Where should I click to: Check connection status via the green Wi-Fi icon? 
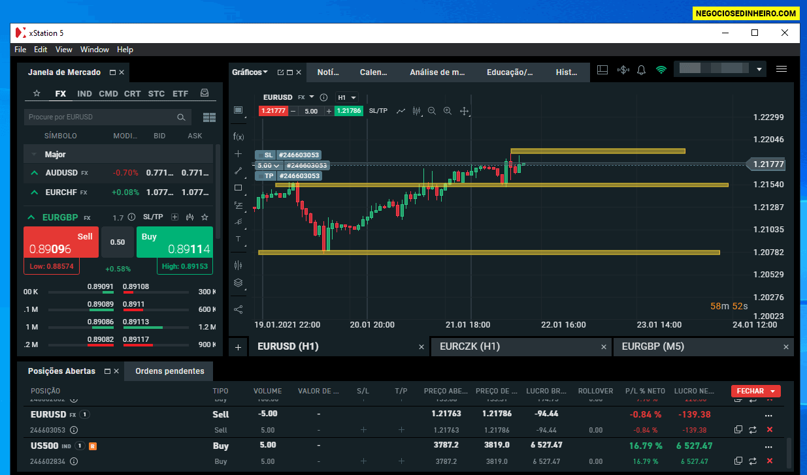coord(661,69)
